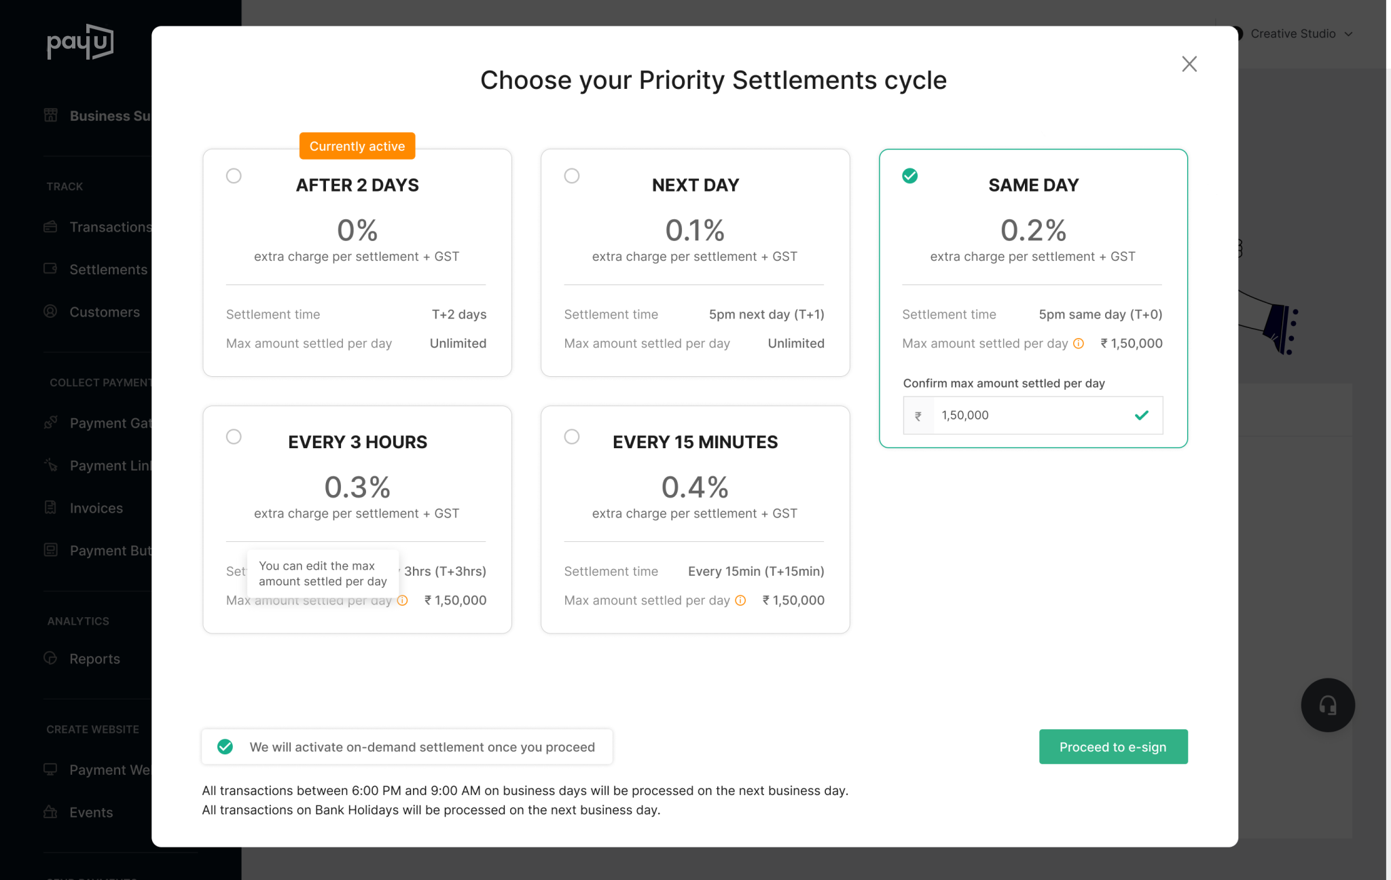Click the PayU logo
Viewport: 1391px width, 880px height.
(x=80, y=42)
